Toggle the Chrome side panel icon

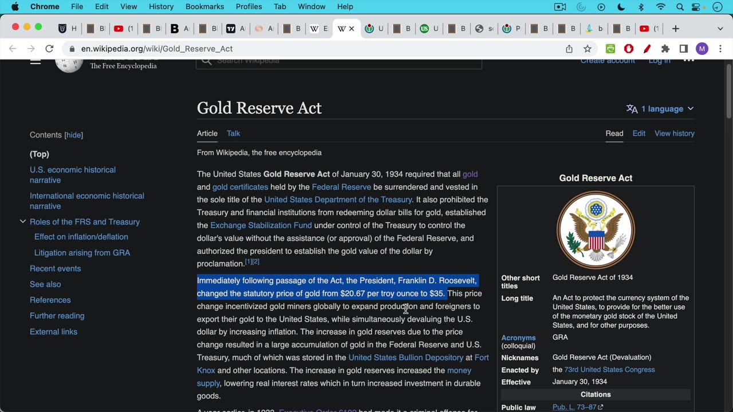point(684,49)
